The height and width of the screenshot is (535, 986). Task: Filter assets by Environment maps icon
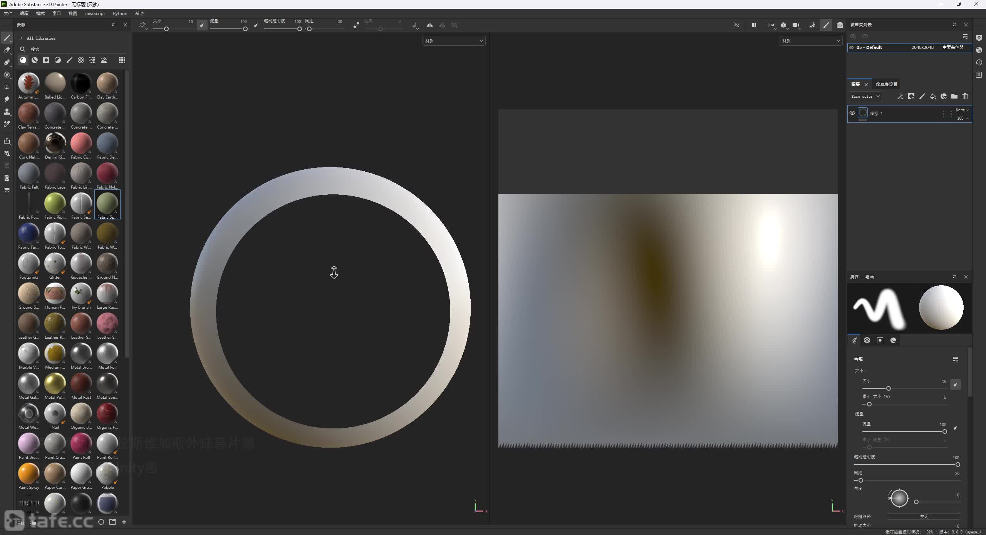(104, 60)
